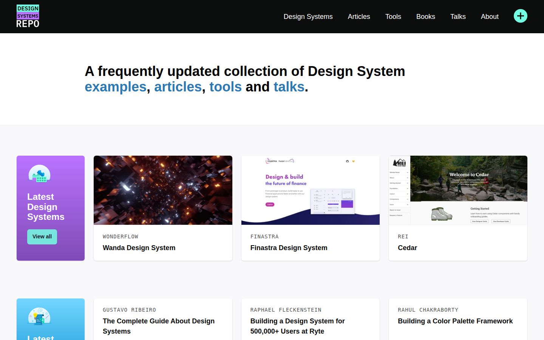Click View all for Latest Design Systems
Viewport: 544px width, 340px height.
click(42, 237)
